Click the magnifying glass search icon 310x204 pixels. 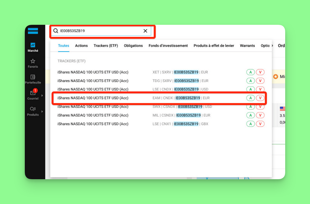[x=56, y=31]
